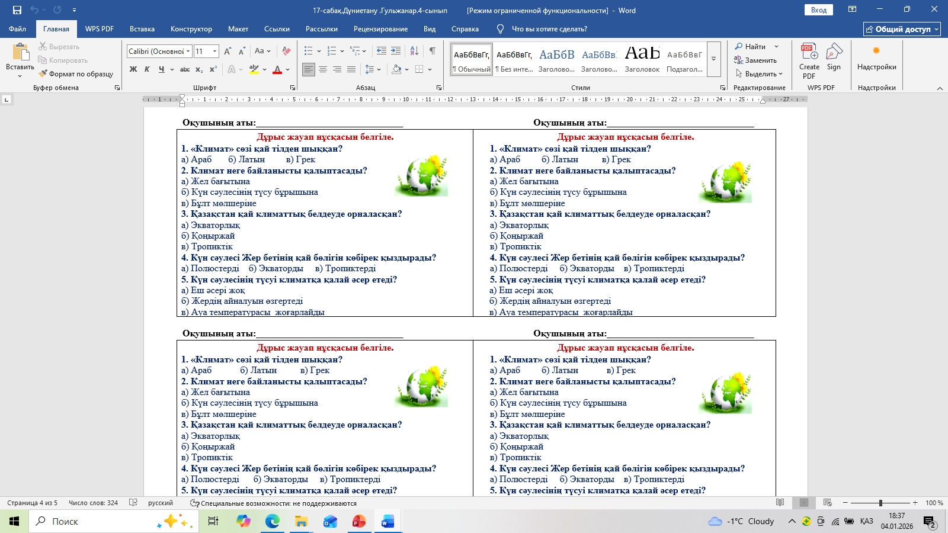
Task: Switch to the Вставка tab
Action: [x=142, y=29]
